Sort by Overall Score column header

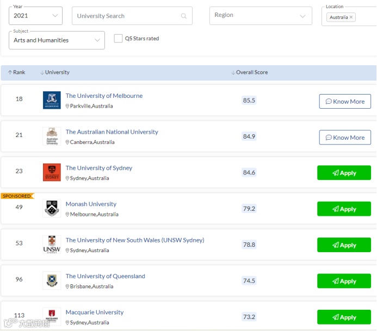click(x=250, y=72)
